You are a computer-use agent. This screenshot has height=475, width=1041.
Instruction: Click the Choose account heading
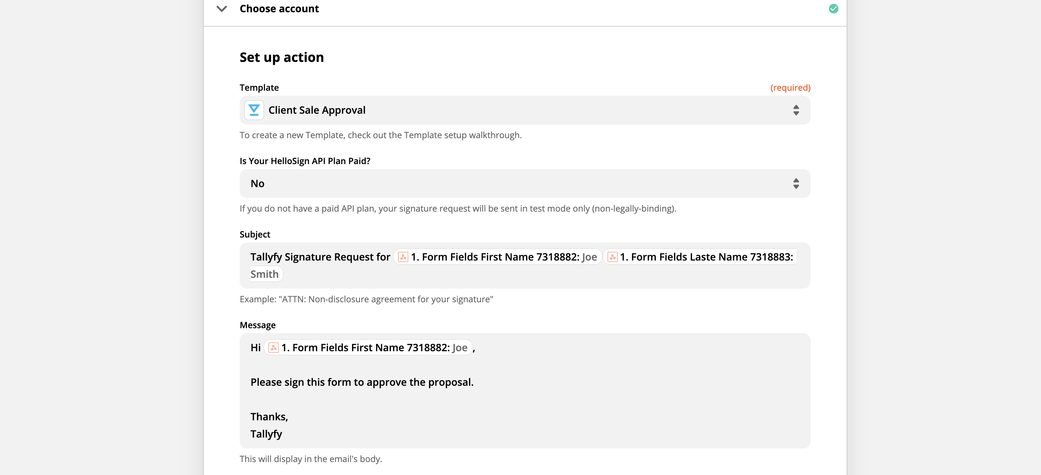point(279,9)
